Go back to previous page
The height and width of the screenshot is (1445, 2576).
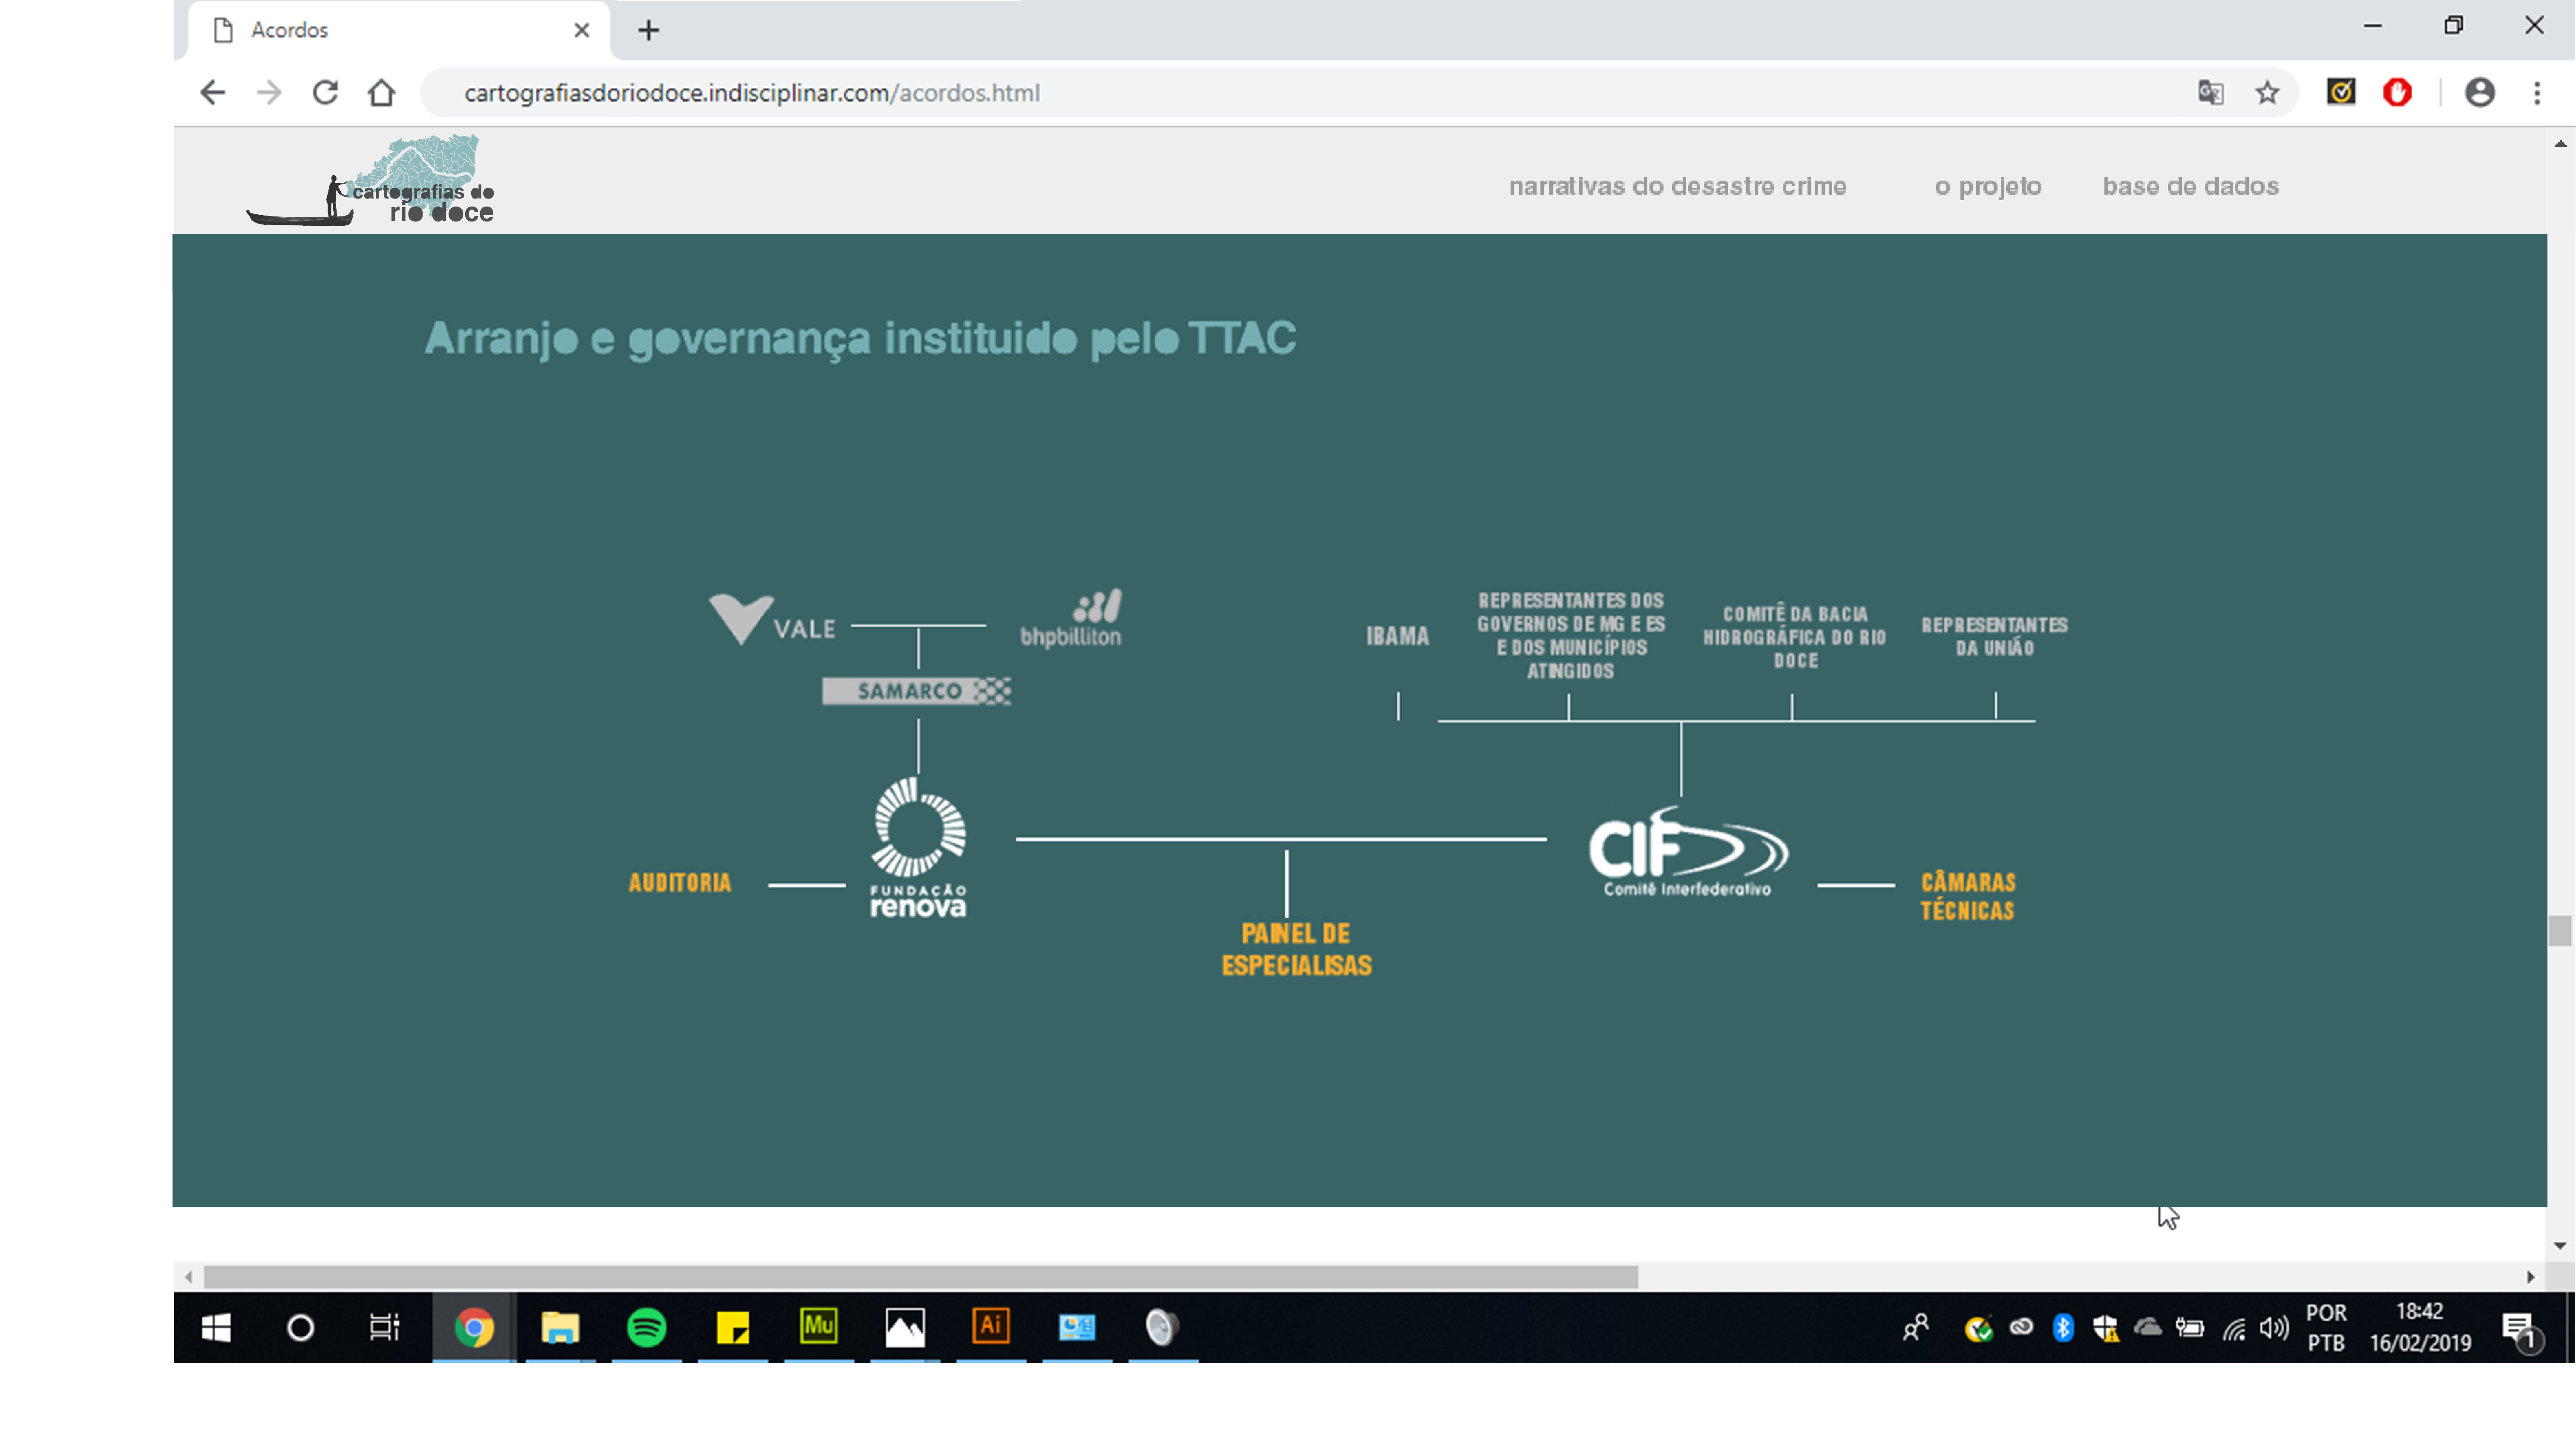coord(212,93)
